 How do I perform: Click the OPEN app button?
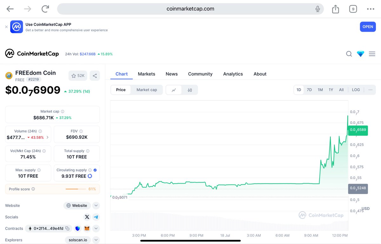pos(368,27)
